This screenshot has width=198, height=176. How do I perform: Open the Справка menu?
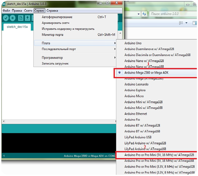pos(52,11)
